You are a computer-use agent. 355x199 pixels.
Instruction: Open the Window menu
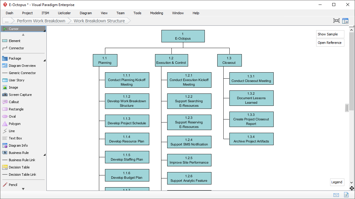coord(178,13)
